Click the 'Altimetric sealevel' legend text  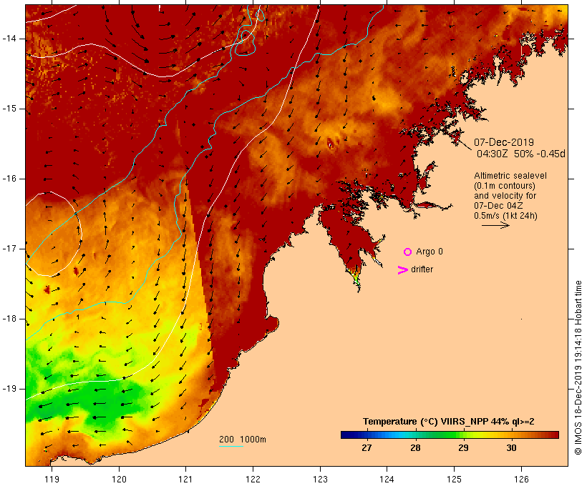pos(510,176)
